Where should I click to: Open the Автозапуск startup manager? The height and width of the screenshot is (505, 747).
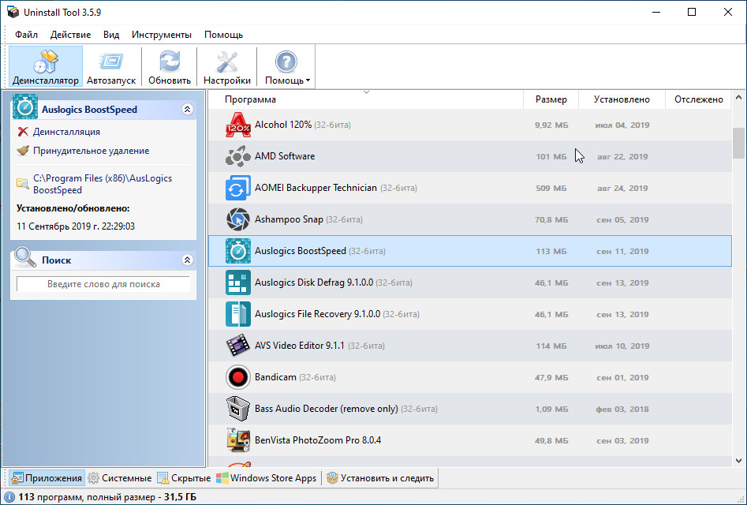pyautogui.click(x=111, y=66)
